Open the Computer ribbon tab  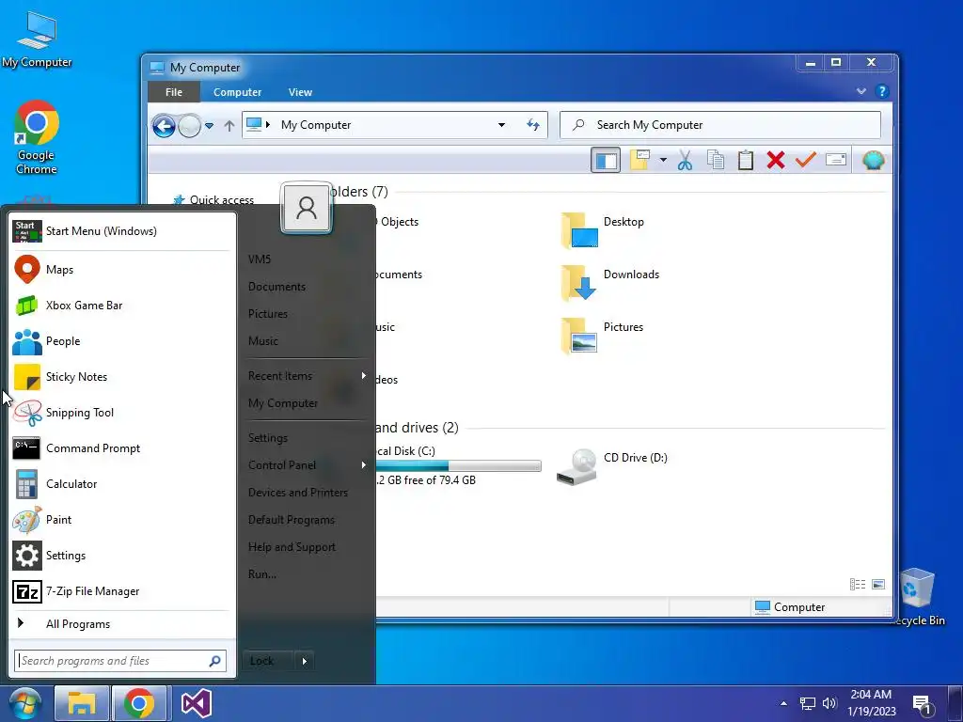click(237, 92)
